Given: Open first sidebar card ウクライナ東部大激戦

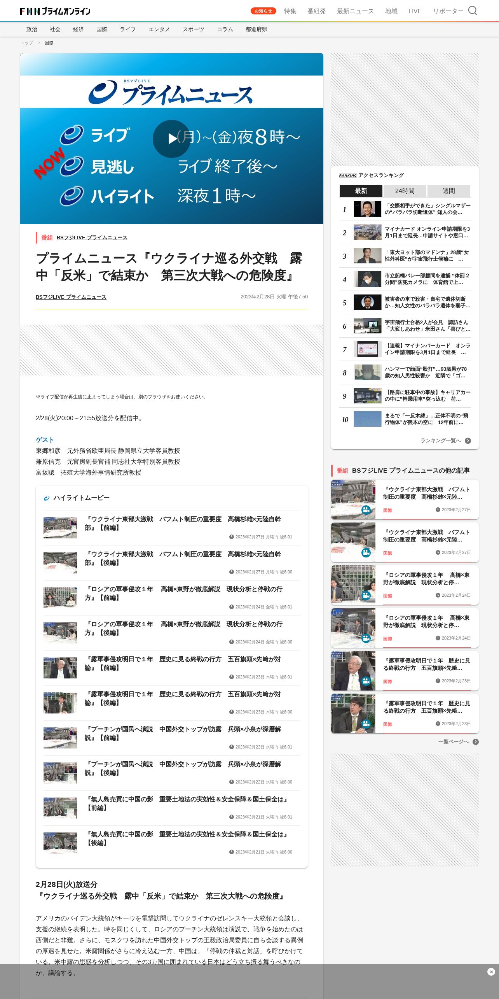Looking at the screenshot, I should pos(405,499).
